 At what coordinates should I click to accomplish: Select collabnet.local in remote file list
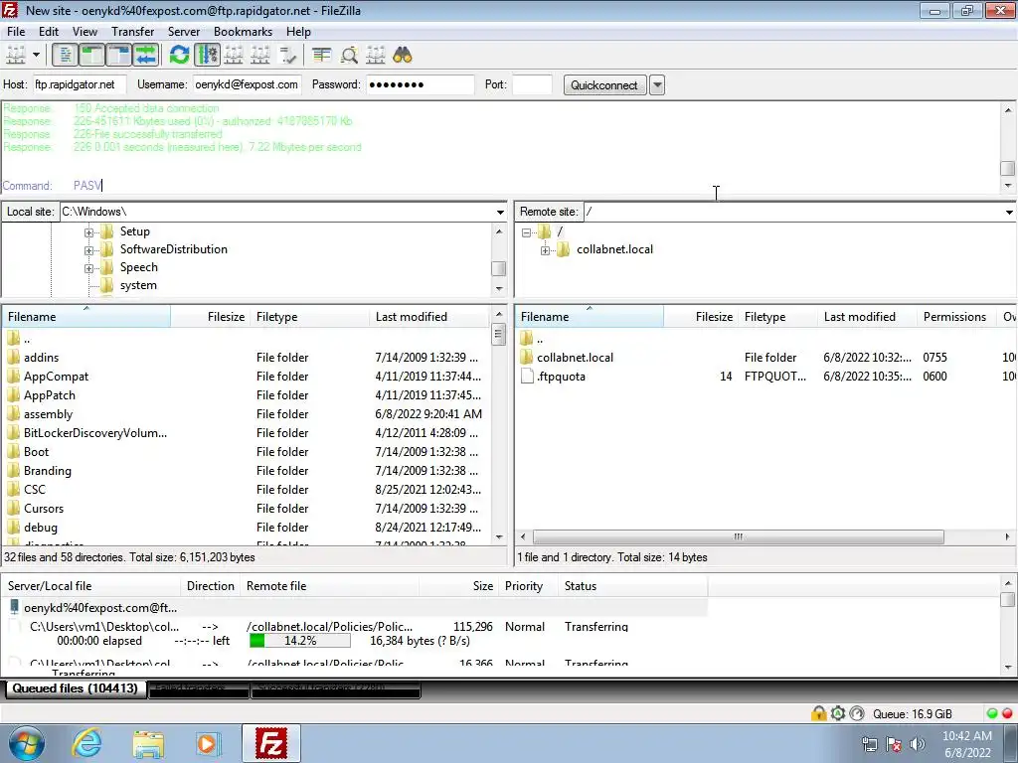coord(766,358)
